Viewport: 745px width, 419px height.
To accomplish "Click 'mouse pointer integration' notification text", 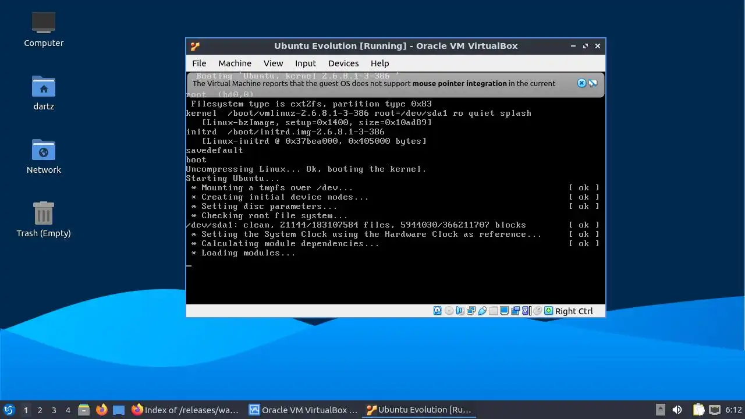I will point(459,83).
